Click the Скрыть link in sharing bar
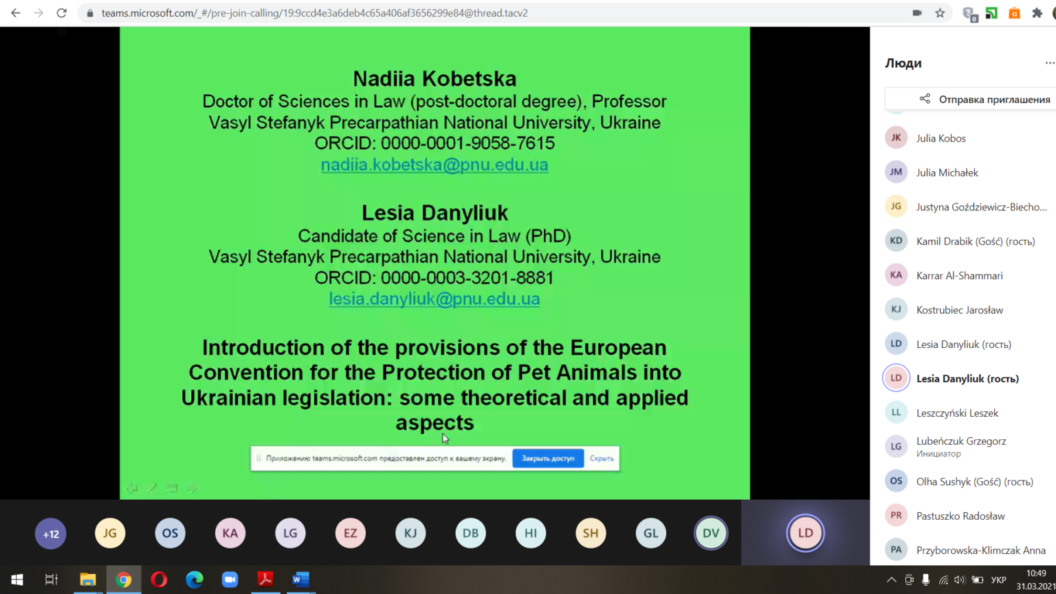The image size is (1056, 594). click(602, 459)
